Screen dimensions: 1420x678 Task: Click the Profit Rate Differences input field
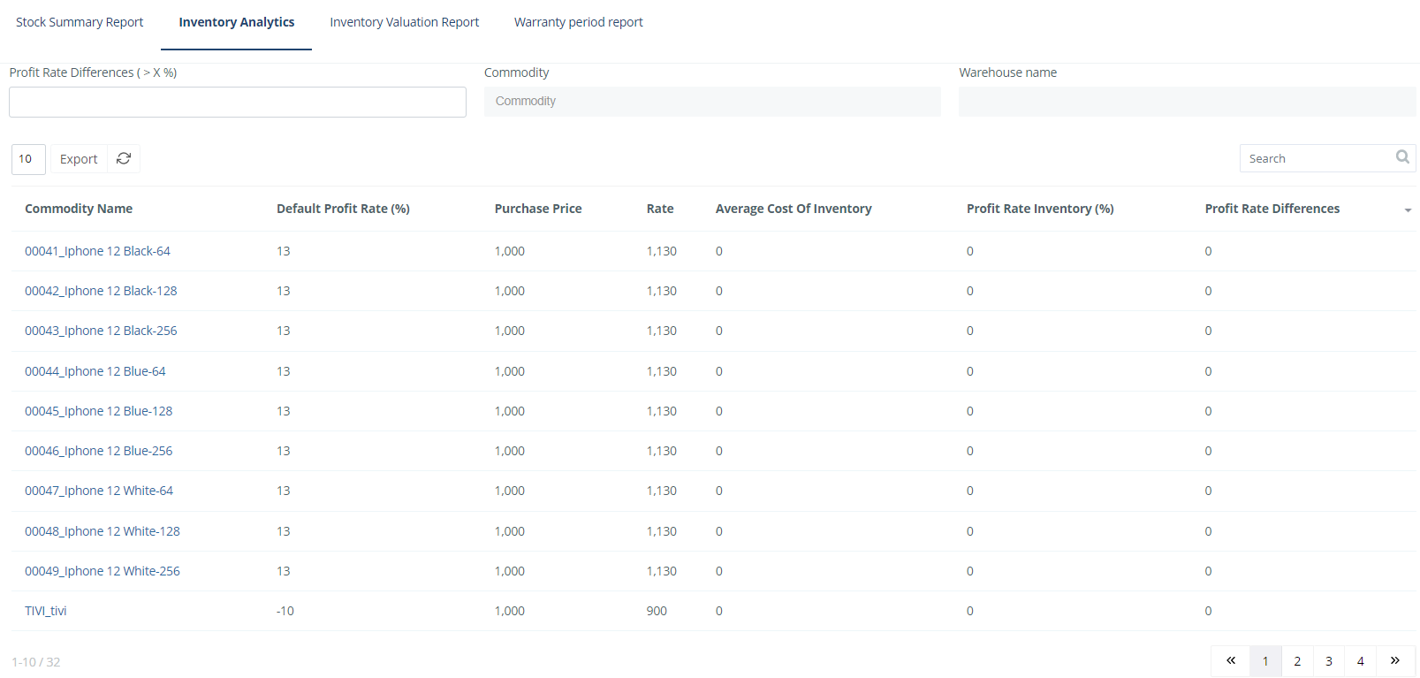[237, 103]
